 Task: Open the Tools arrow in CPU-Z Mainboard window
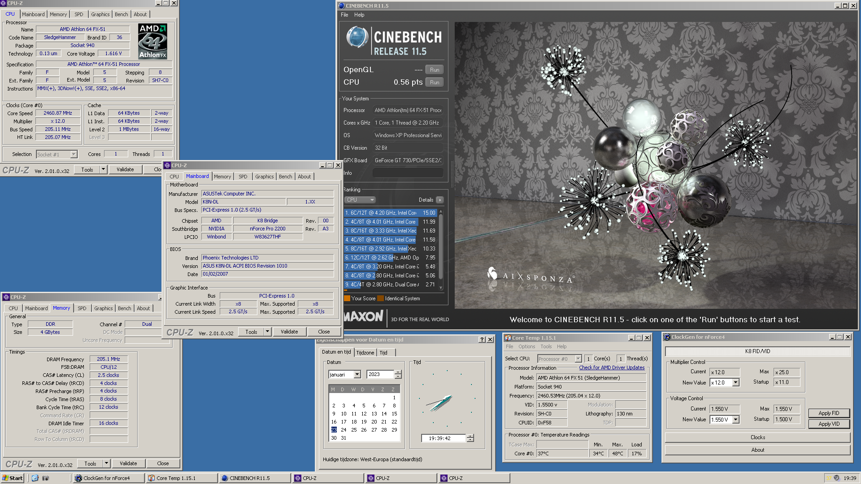(268, 332)
